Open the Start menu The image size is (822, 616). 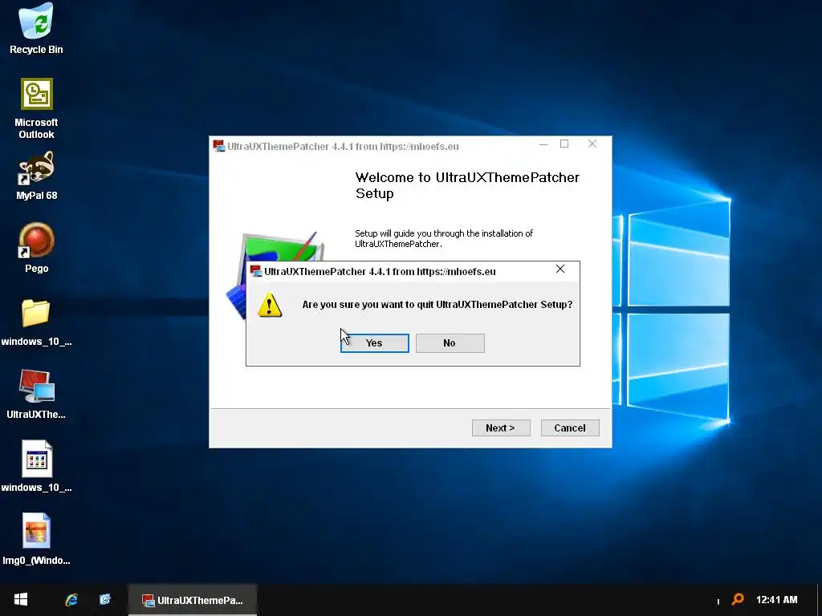coord(21,600)
